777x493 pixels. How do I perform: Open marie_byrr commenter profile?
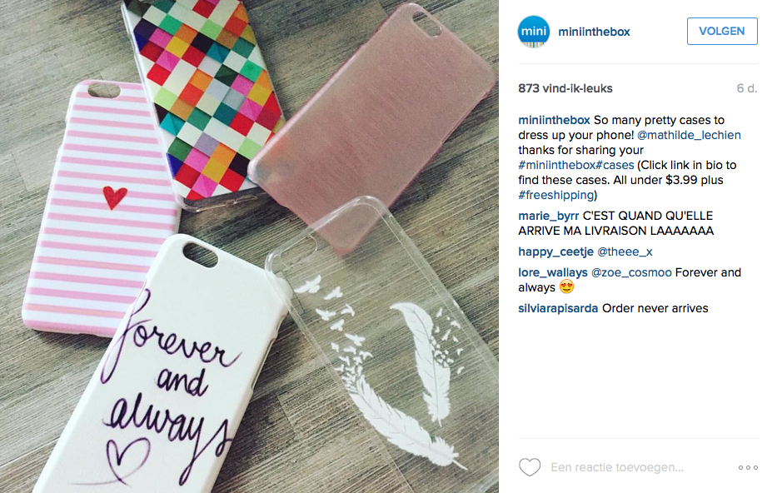549,216
